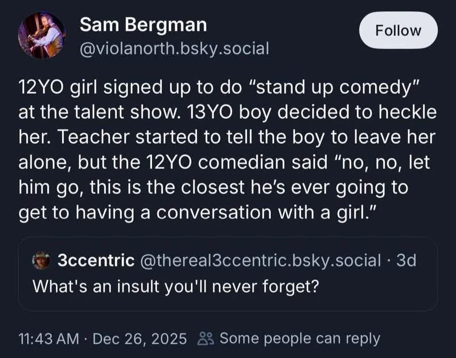Click the Dec 26, 2025 date
This screenshot has height=358, width=456.
[x=139, y=339]
